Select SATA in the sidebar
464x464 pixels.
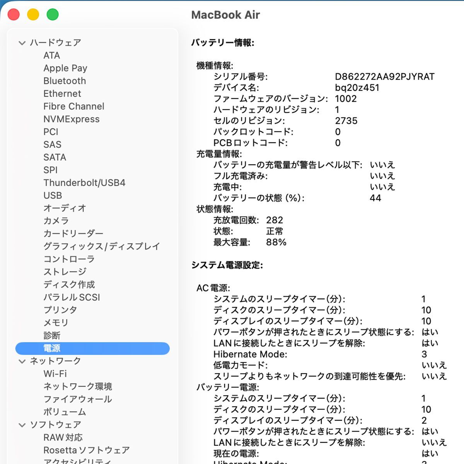(x=55, y=157)
